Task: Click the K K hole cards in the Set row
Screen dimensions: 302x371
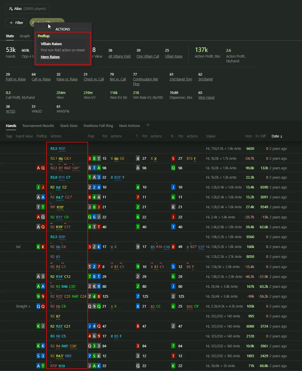Action: pyautogui.click(x=41, y=247)
